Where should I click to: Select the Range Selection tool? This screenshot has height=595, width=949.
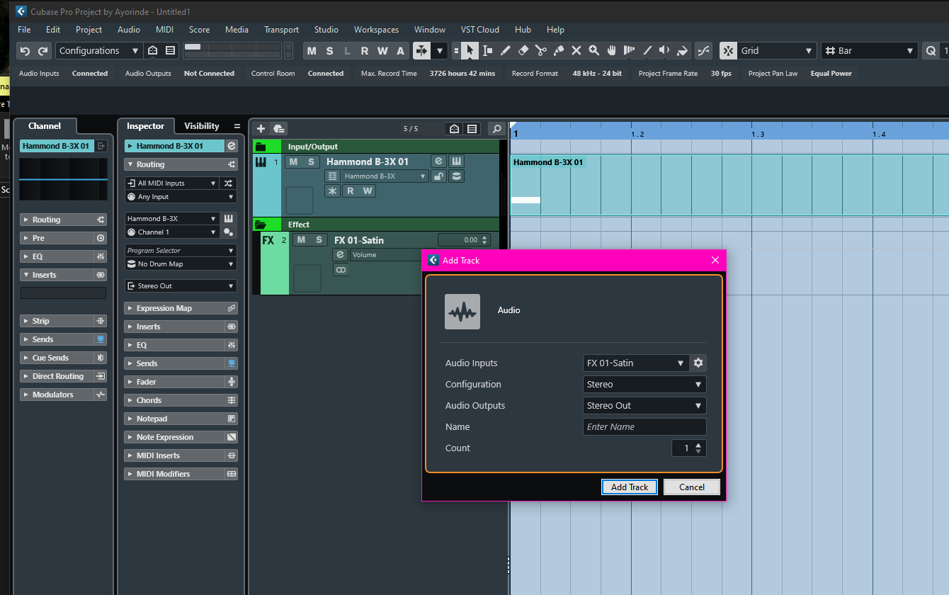[488, 51]
